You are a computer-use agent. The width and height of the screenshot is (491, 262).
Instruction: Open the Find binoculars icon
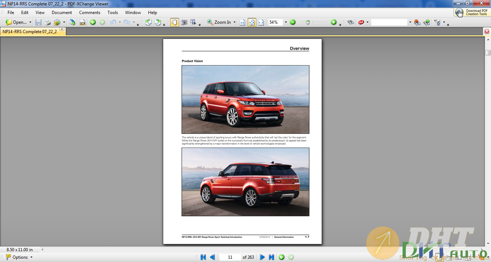tap(351, 22)
